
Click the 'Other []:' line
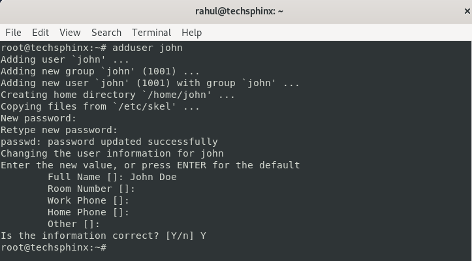74,224
